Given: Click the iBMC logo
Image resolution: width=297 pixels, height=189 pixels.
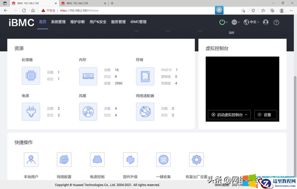Looking at the screenshot, I should pyautogui.click(x=21, y=22).
